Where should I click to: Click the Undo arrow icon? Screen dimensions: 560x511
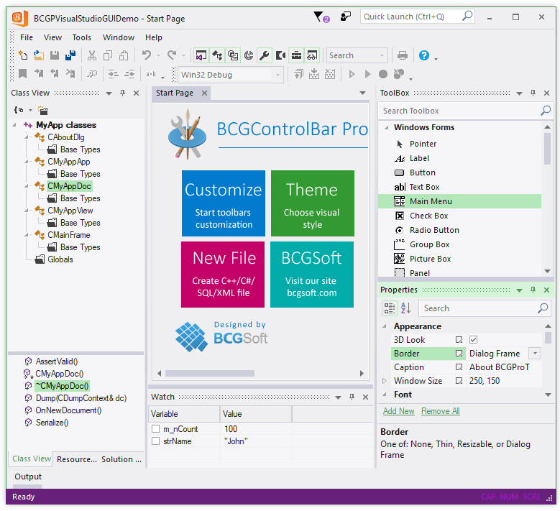pos(147,55)
